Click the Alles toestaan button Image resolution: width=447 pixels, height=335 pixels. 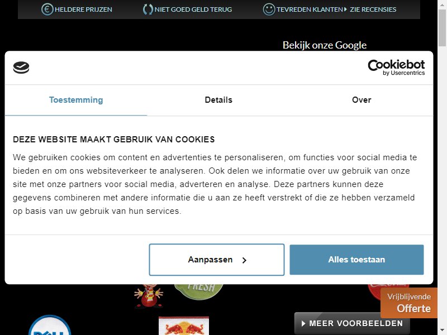pos(356,260)
